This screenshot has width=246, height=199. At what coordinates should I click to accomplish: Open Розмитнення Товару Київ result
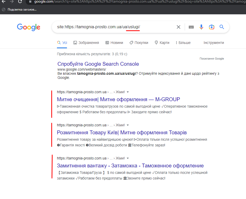pyautogui.click(x=122, y=132)
